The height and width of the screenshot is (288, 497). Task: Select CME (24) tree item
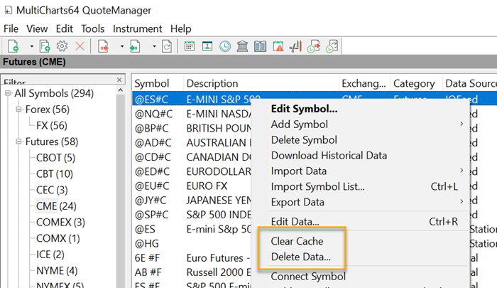56,206
